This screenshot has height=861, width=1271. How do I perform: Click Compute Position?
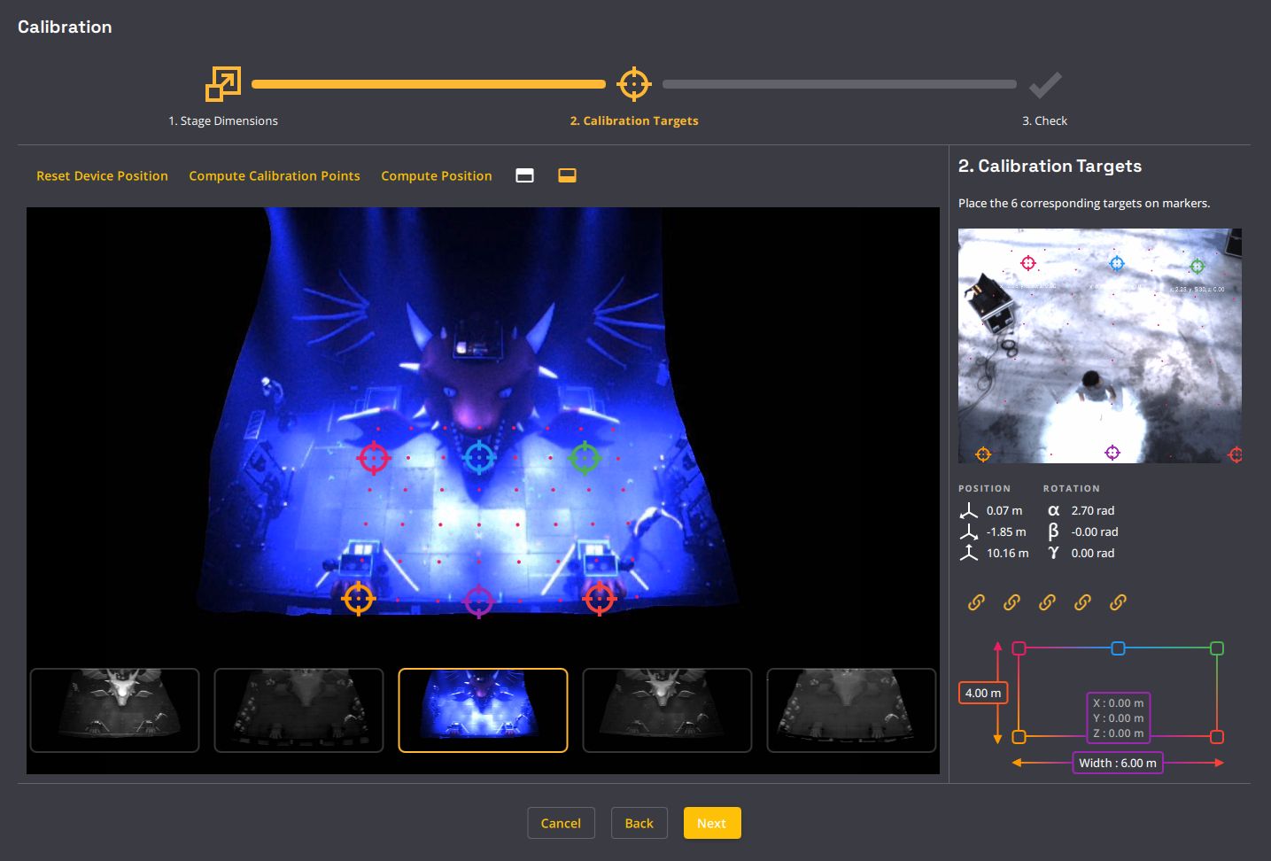coord(436,175)
